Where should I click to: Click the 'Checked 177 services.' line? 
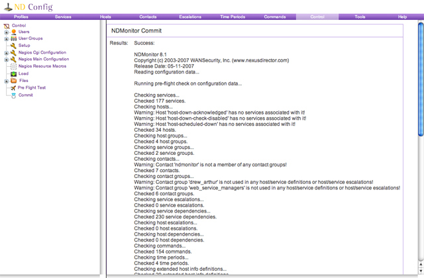(x=160, y=101)
